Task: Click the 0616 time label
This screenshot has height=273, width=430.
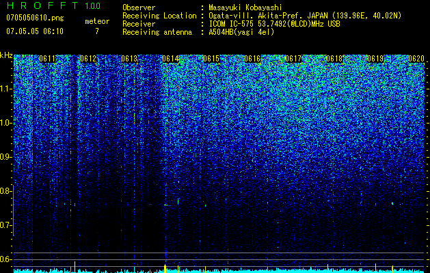Action: (252, 59)
